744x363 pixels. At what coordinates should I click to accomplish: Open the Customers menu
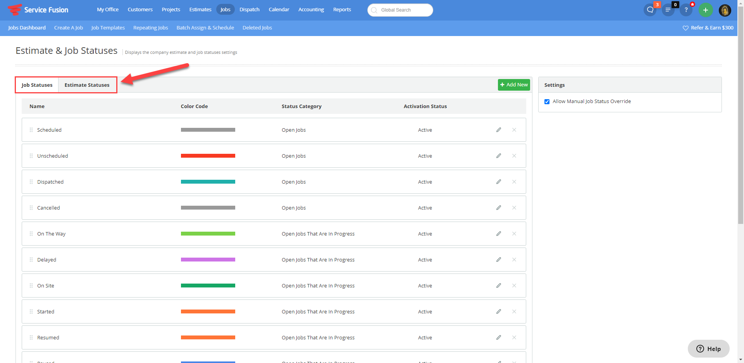click(140, 10)
